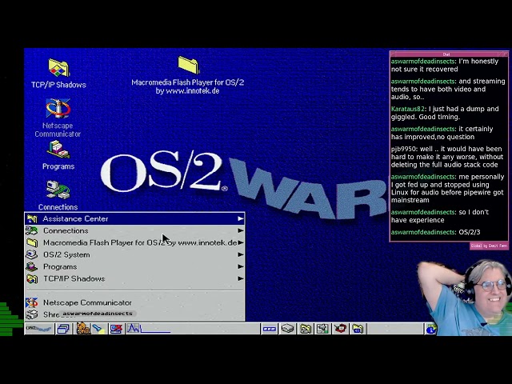The height and width of the screenshot is (384, 512).
Task: Click the information globe icon on the WarpCenter
Action: 430,329
